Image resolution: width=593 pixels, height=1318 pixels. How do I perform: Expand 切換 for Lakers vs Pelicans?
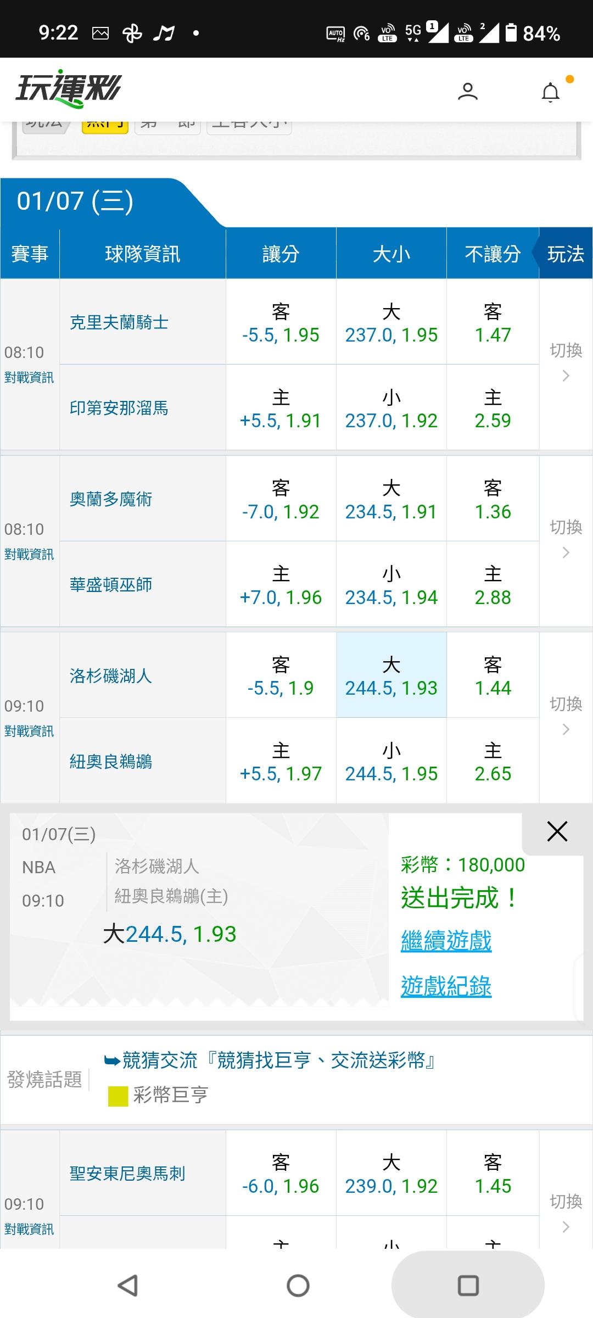(x=566, y=716)
